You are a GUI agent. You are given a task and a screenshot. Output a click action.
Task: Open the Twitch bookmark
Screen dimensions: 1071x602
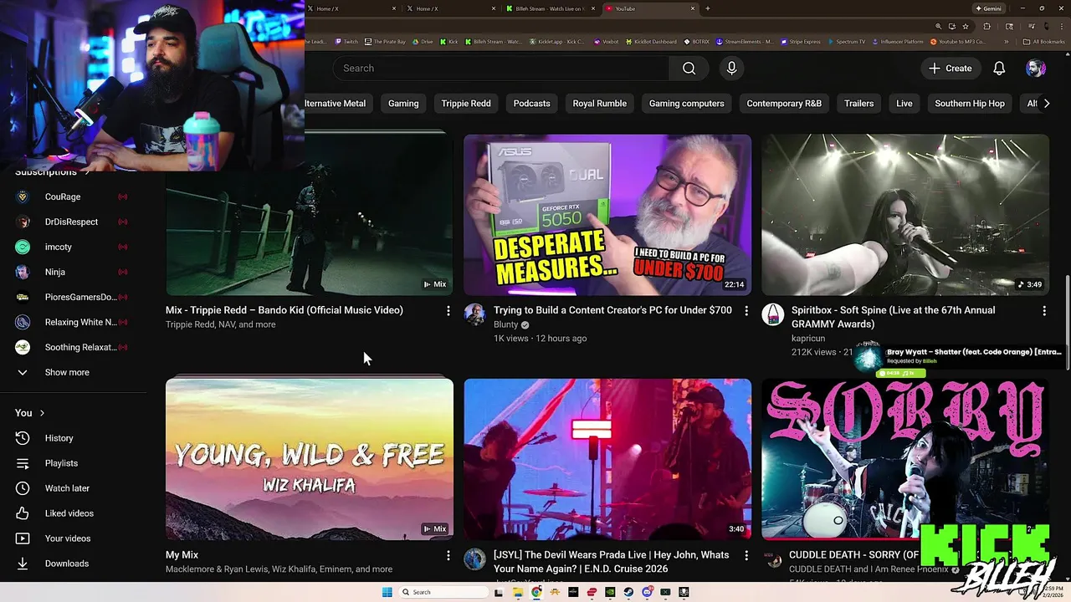(x=347, y=42)
